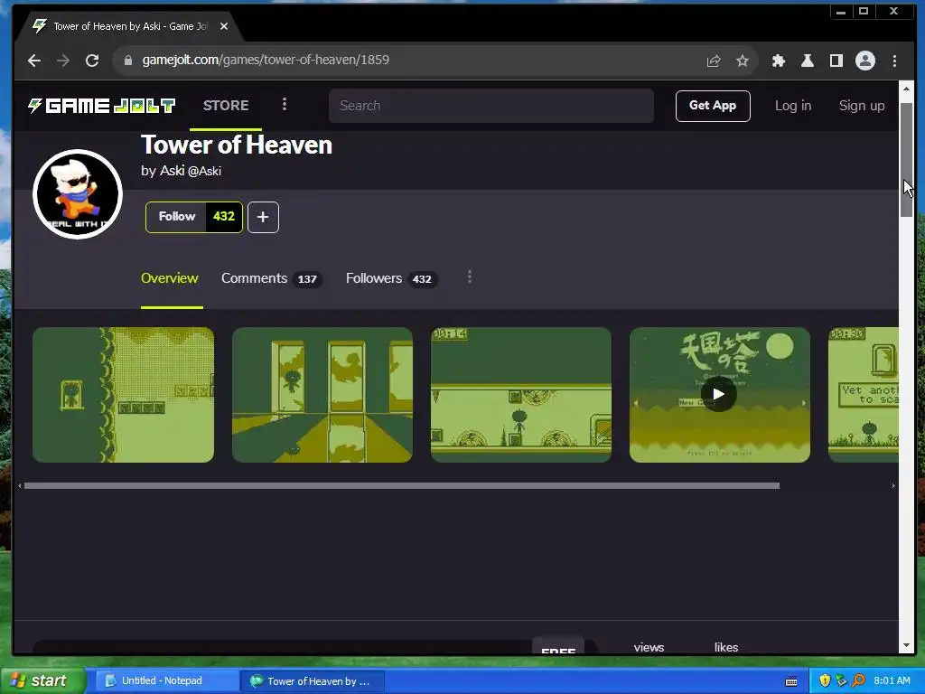Click the plus add-to-collection button
This screenshot has height=694, width=925.
click(x=263, y=217)
